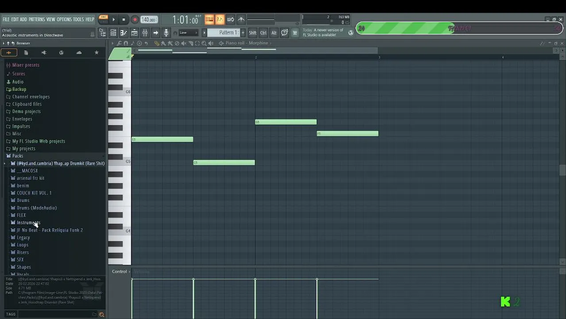Select the Draw pencil tool in piano roll
Screen dimensions: 566x319
click(x=156, y=43)
